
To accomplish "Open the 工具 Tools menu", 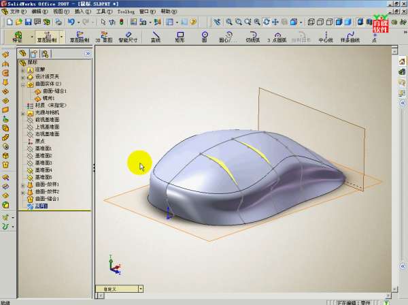I will (101, 12).
